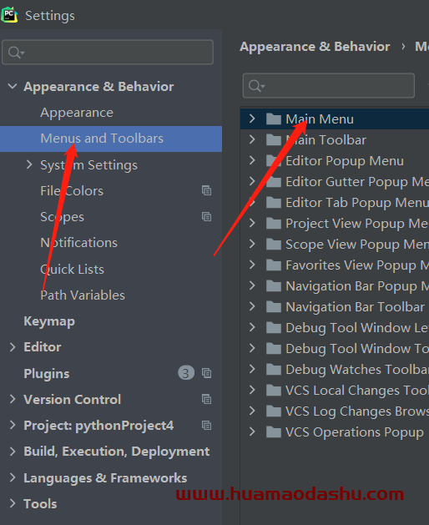Image resolution: width=429 pixels, height=525 pixels.
Task: Expand Debug Tool Window Top chevron
Action: coord(252,348)
